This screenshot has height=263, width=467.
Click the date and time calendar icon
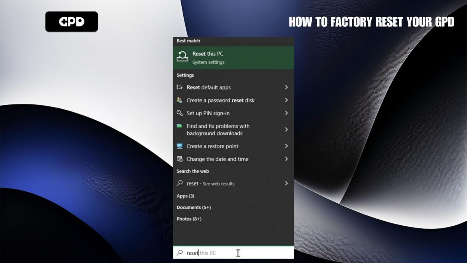click(179, 159)
